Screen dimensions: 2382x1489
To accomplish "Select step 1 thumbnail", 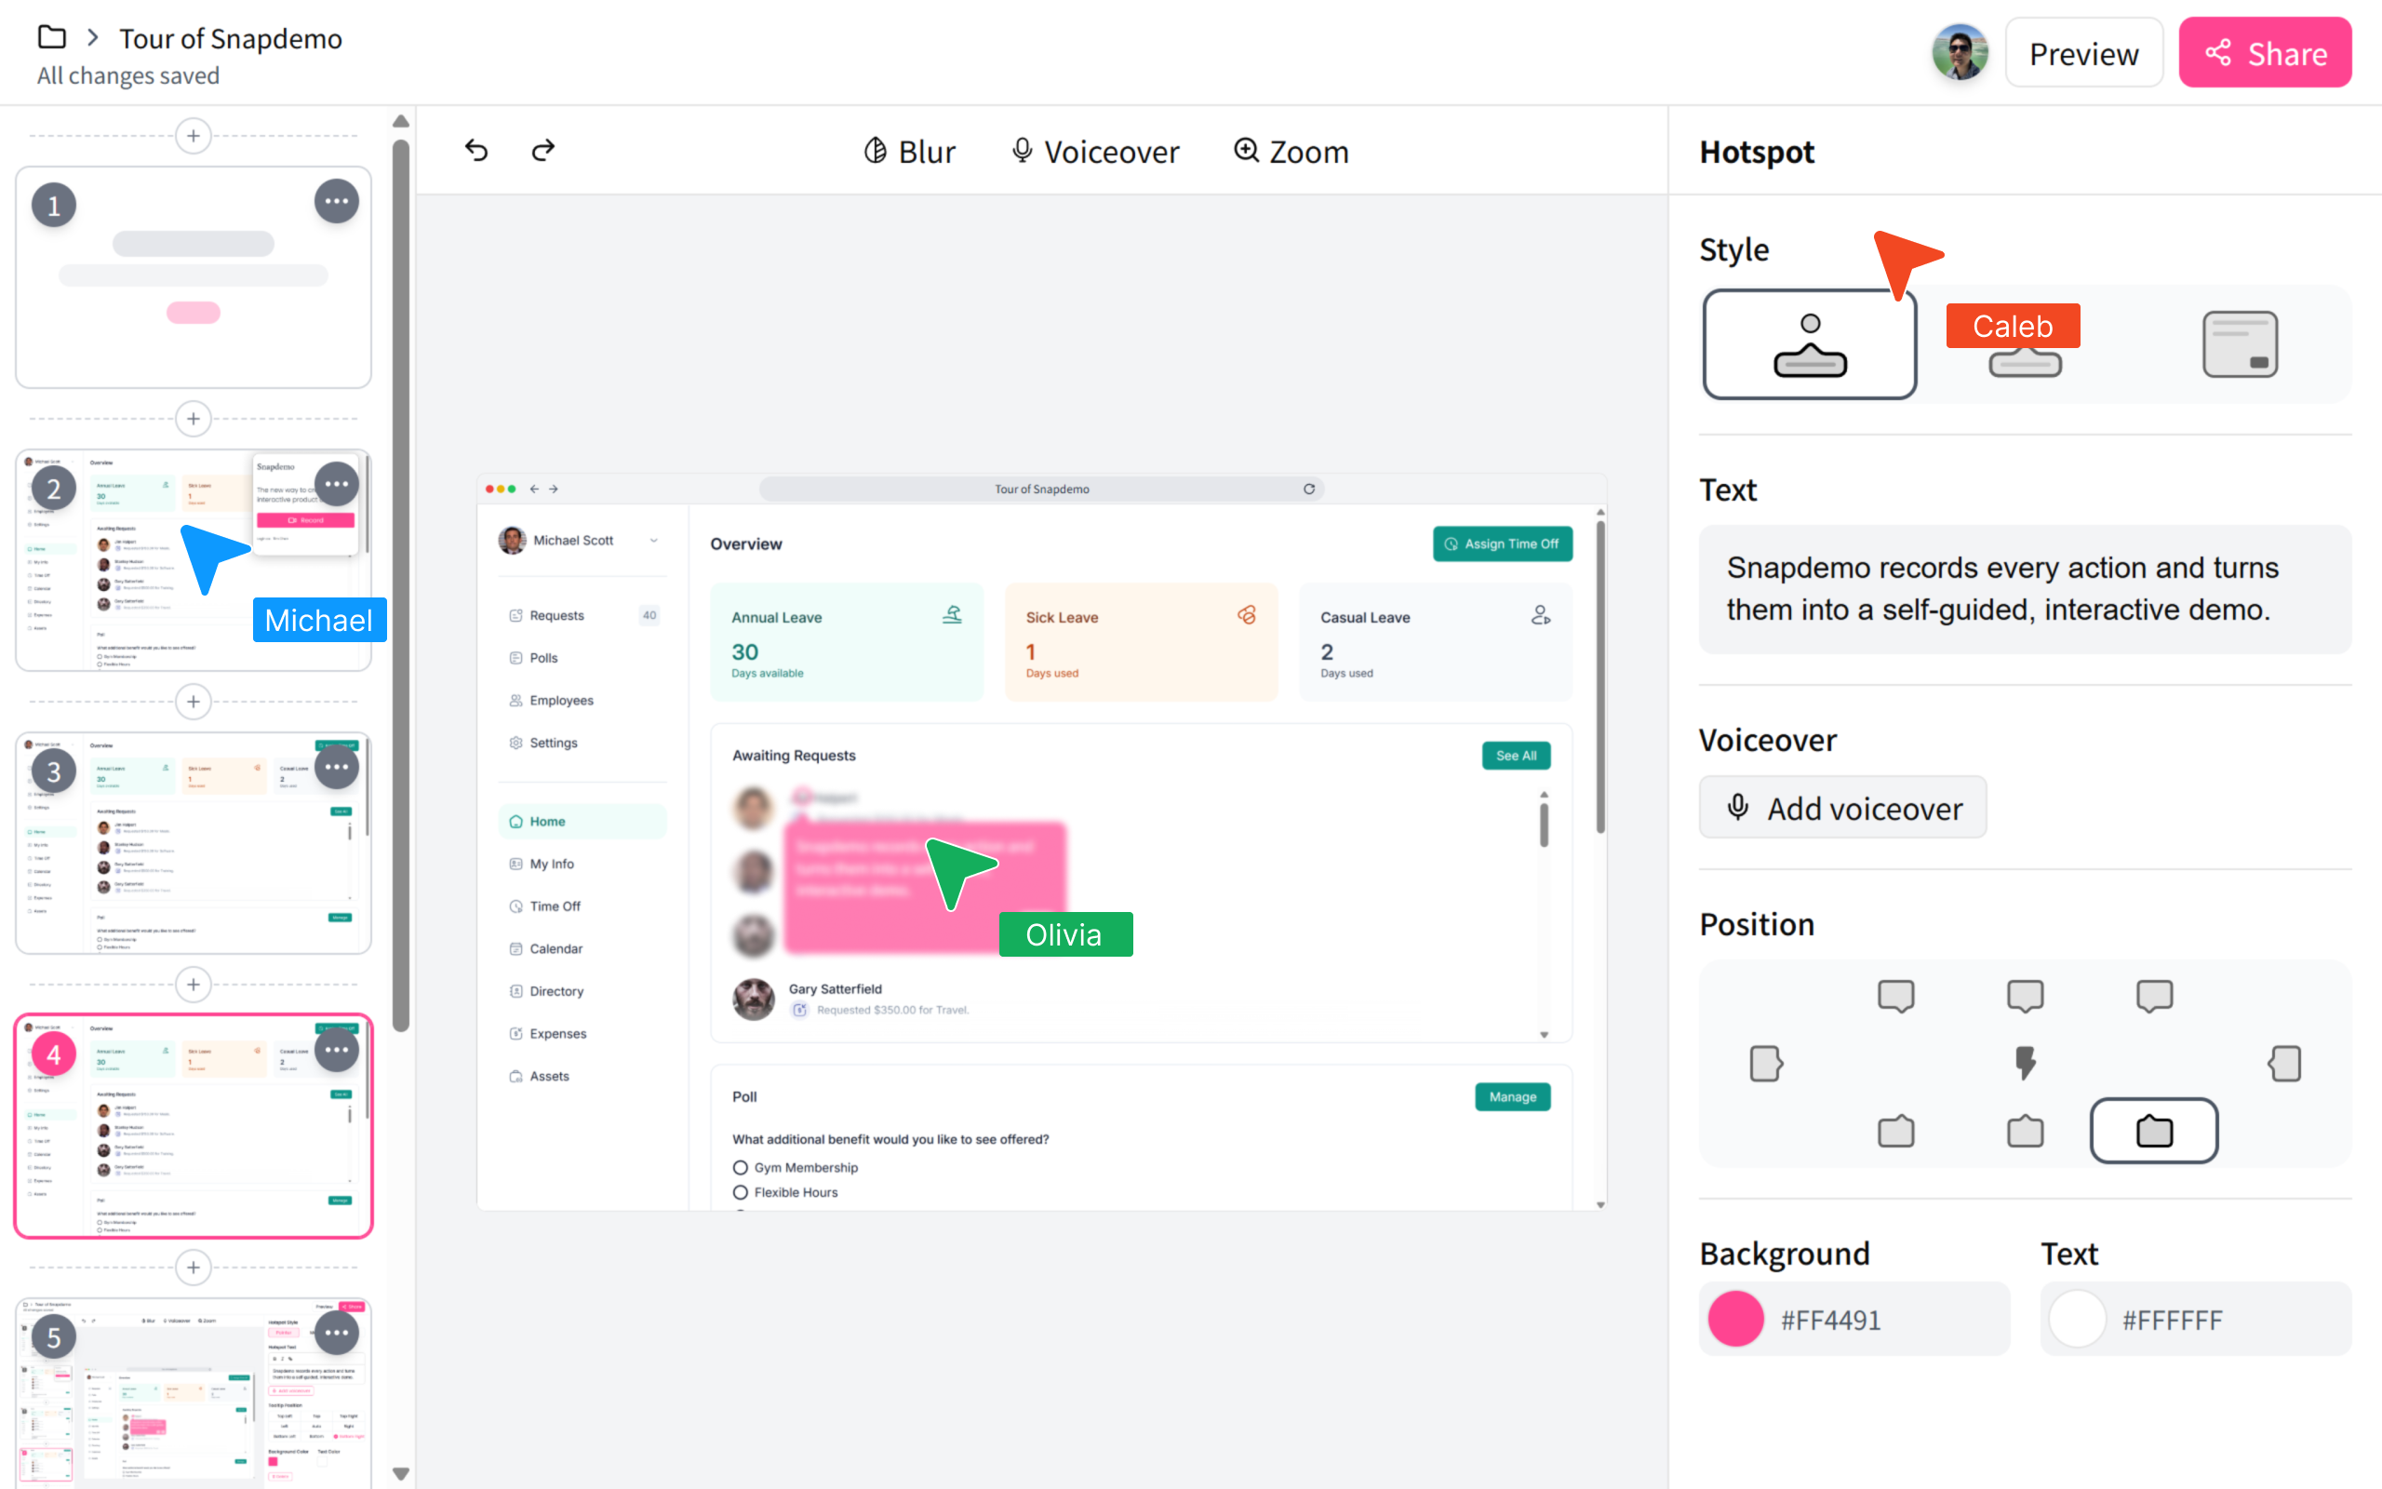I will coord(193,277).
